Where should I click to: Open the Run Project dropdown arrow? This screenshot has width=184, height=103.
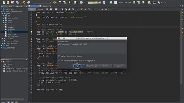coord(72,3)
